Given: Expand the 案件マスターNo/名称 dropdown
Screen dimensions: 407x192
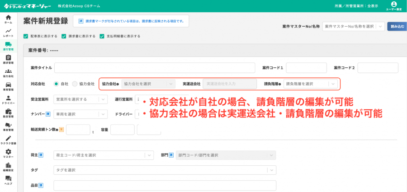Looking at the screenshot, I should [353, 27].
